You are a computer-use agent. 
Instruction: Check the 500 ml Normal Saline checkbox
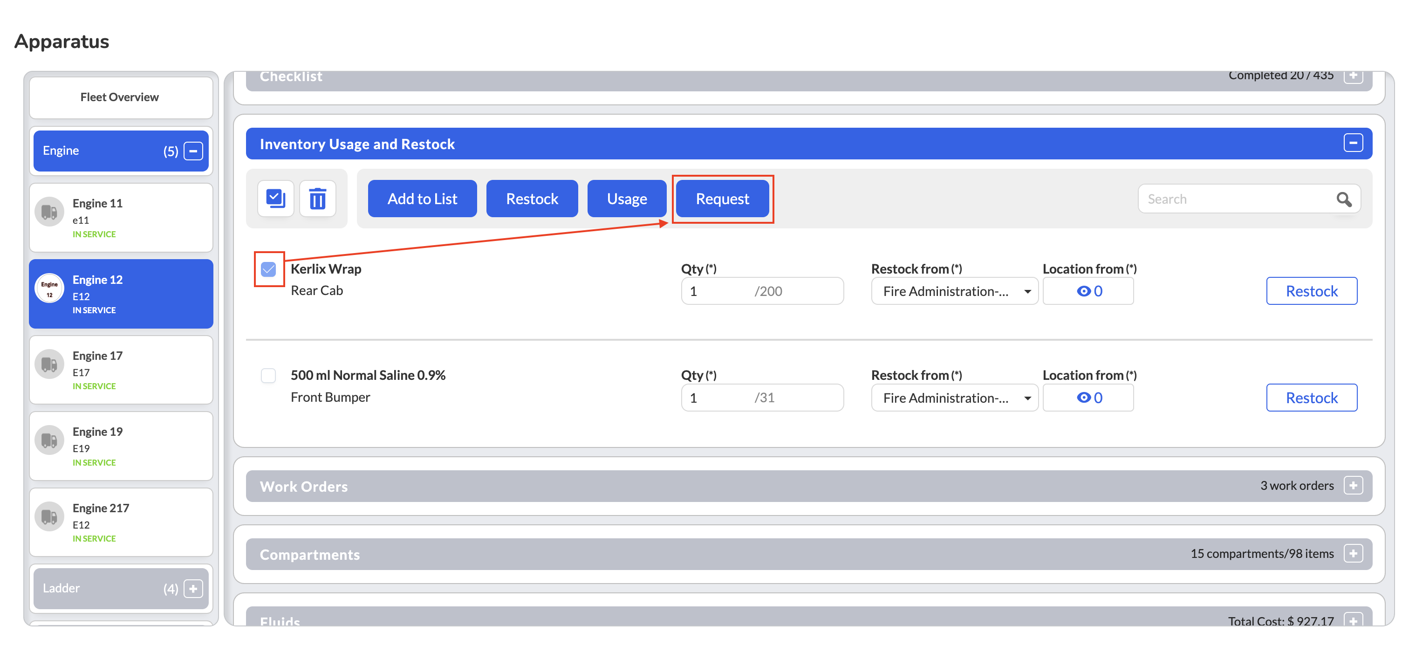coord(268,376)
